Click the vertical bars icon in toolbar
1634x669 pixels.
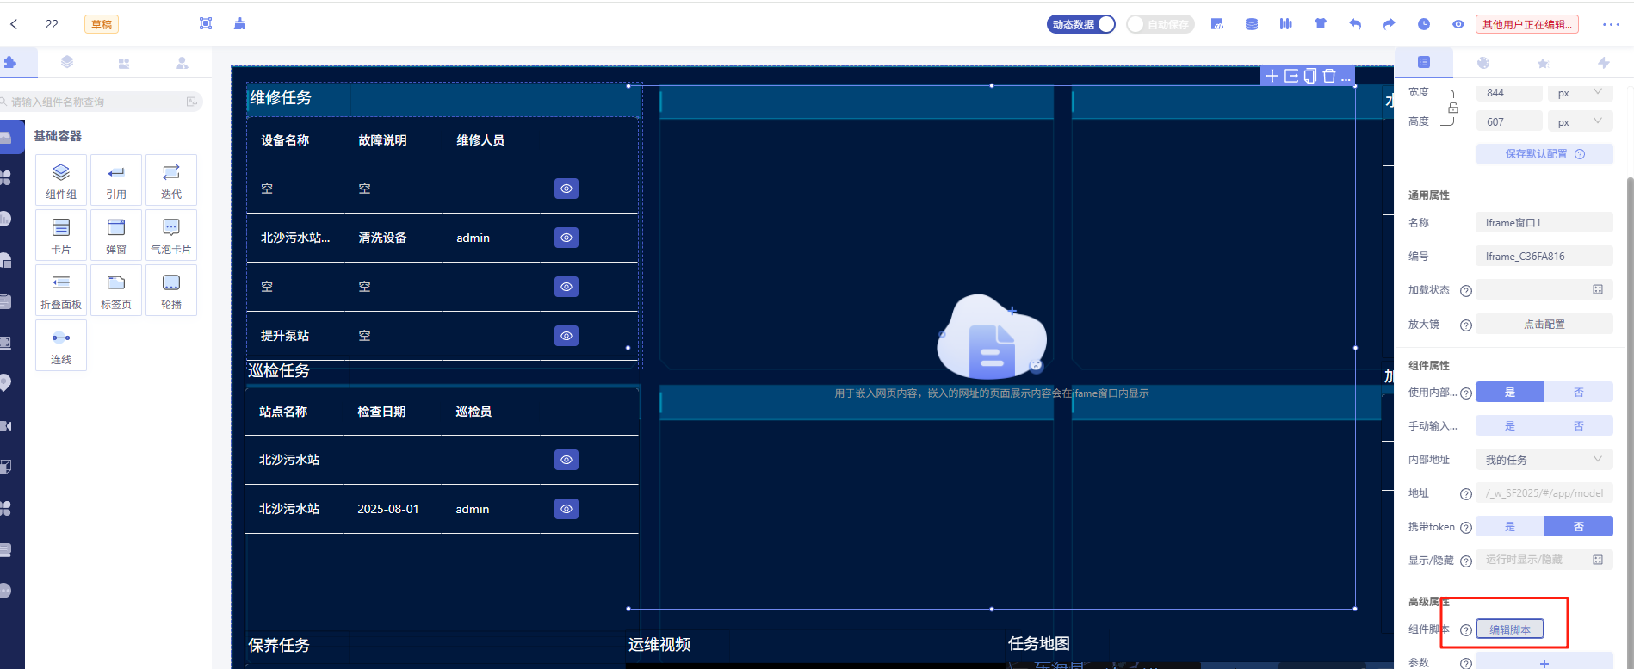click(1286, 24)
